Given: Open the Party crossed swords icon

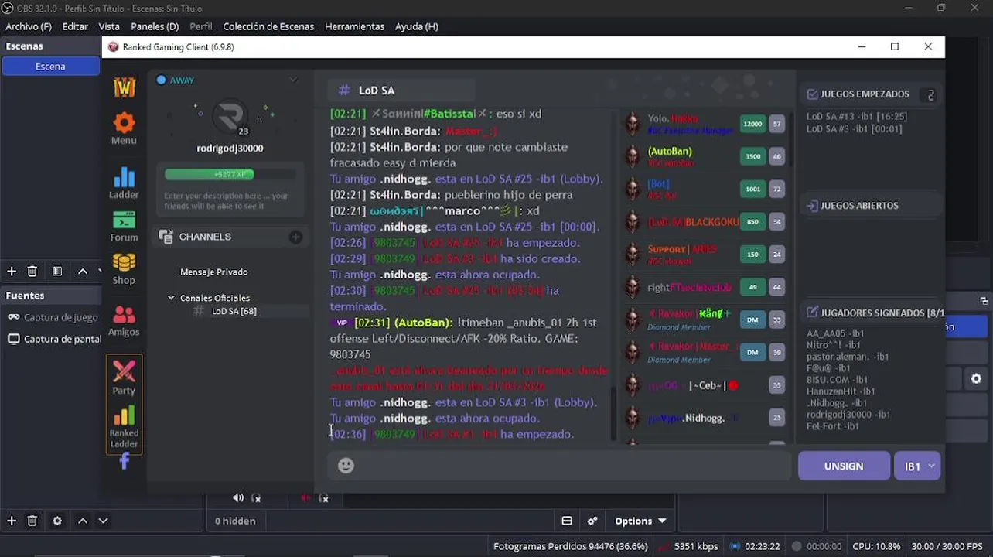Looking at the screenshot, I should point(124,371).
